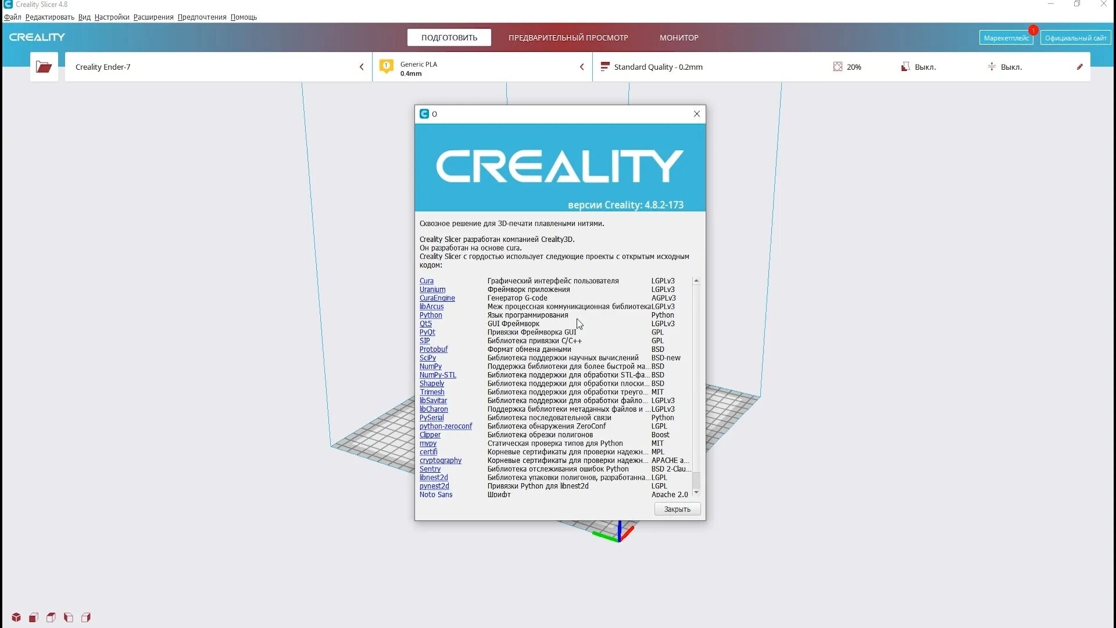The height and width of the screenshot is (628, 1116).
Task: Switch to left side view cube icon
Action: (x=69, y=618)
